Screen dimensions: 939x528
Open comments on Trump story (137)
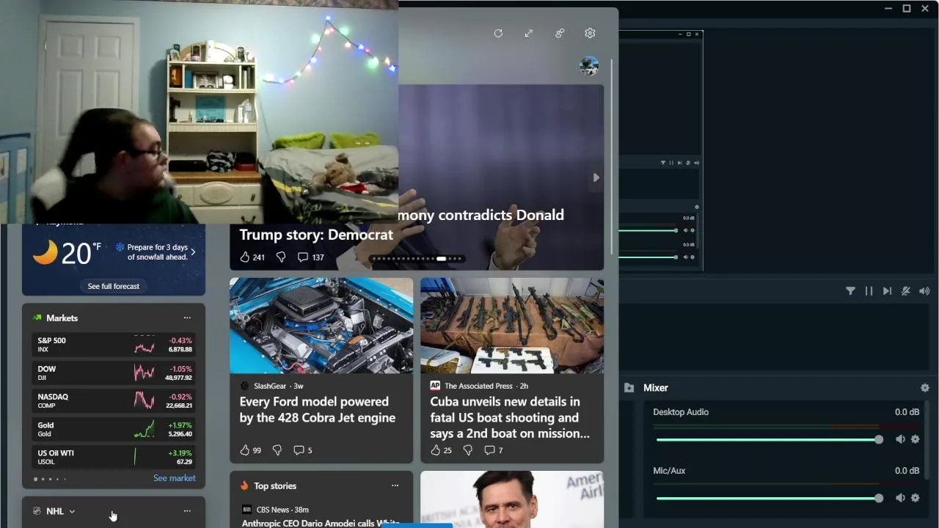point(310,257)
